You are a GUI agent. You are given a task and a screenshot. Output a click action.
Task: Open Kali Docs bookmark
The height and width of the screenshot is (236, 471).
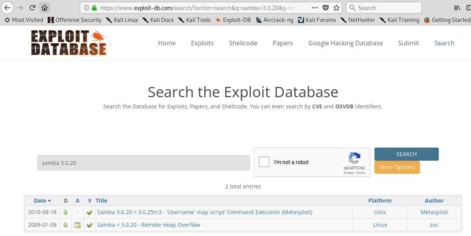pyautogui.click(x=158, y=20)
